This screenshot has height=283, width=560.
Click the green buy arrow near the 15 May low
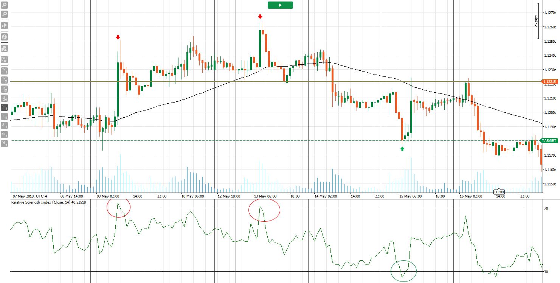[402, 148]
